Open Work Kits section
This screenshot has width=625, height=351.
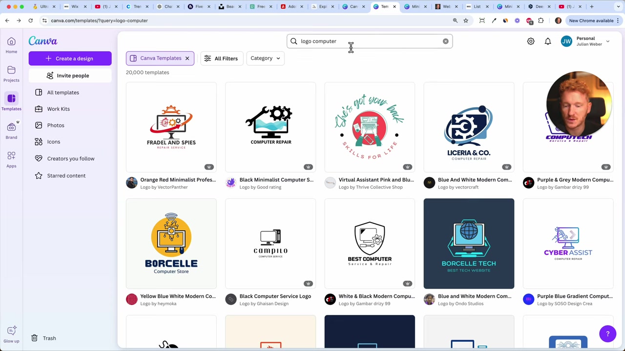pos(59,109)
